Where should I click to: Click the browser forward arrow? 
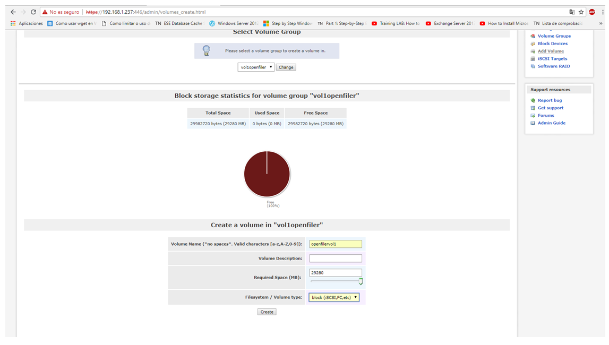pos(23,12)
